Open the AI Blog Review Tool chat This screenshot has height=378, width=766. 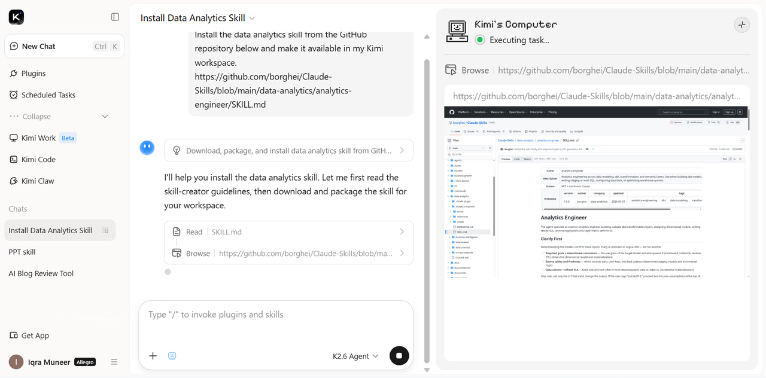[41, 273]
